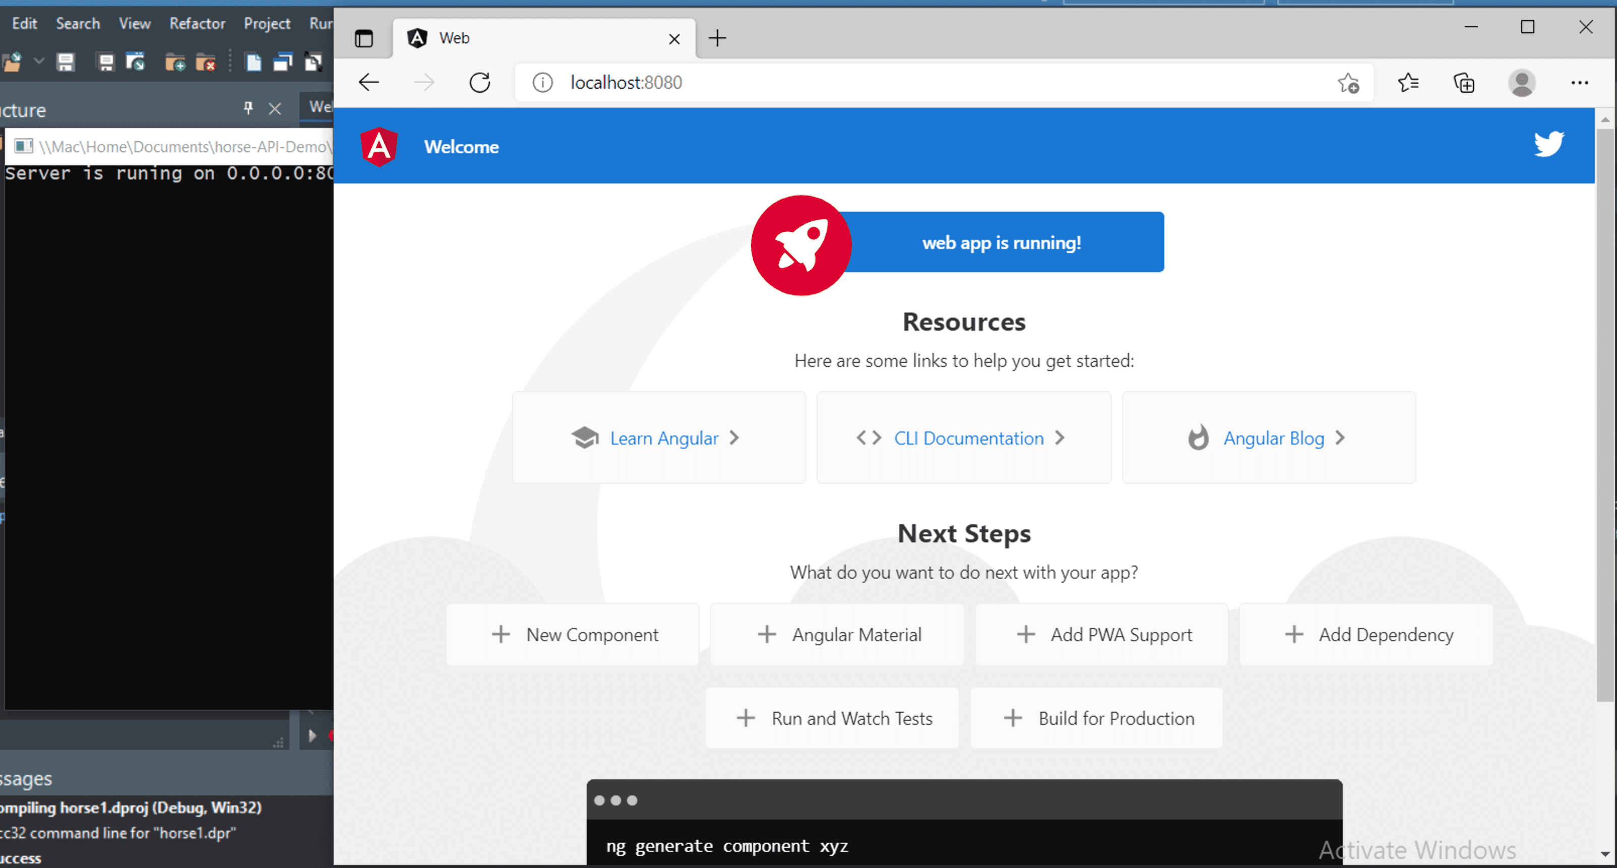Screen dimensions: 1617x868
Task: Open the Search menu in the IDE
Action: [78, 23]
